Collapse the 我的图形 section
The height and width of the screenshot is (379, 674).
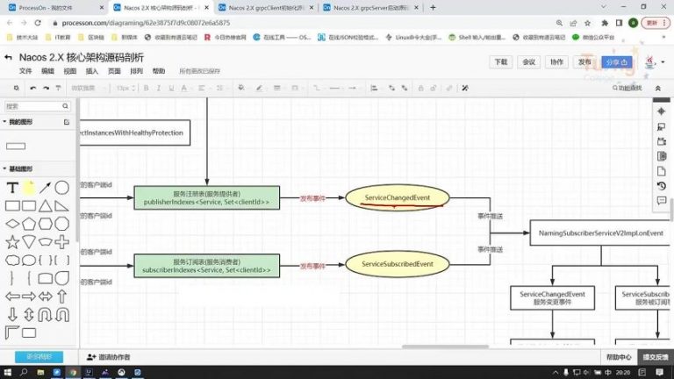coord(4,122)
